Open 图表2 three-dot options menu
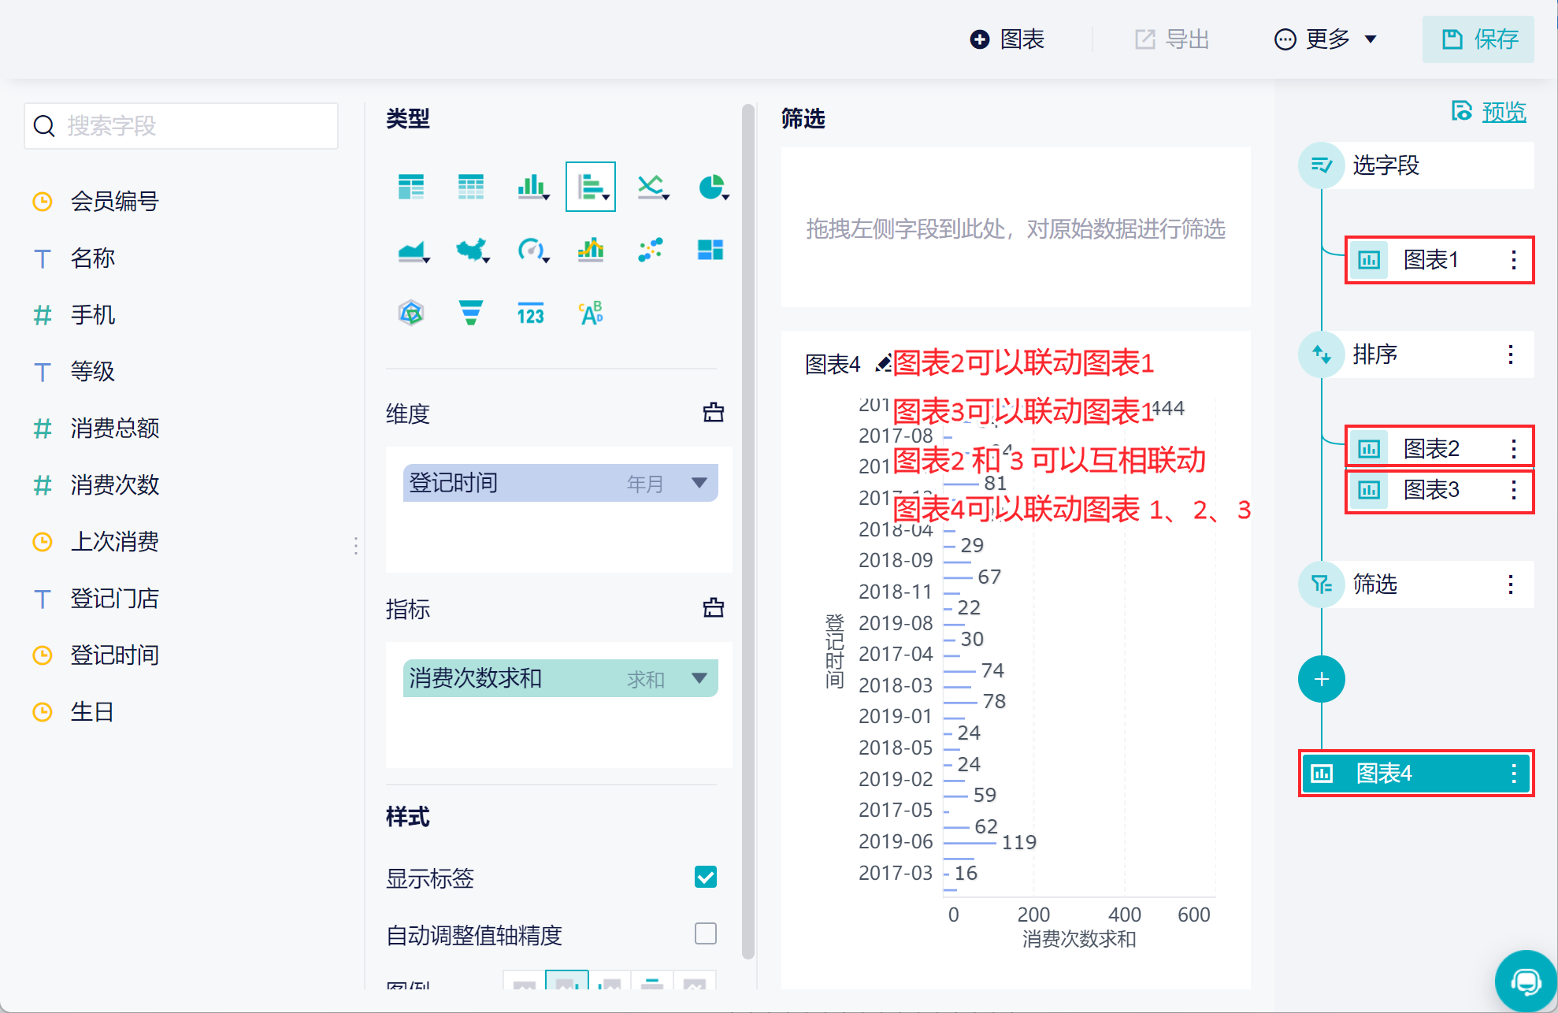The width and height of the screenshot is (1558, 1013). [x=1513, y=449]
